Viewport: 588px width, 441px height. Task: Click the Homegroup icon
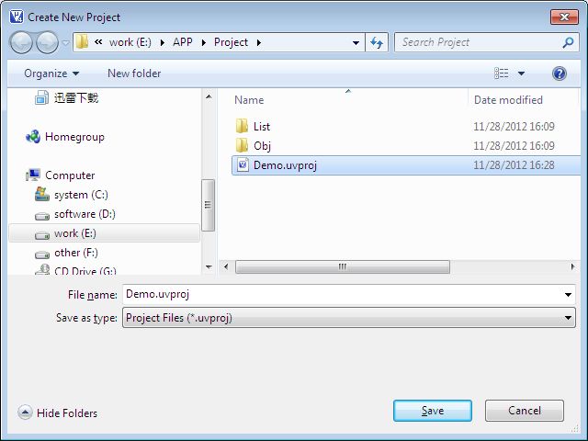coord(33,137)
